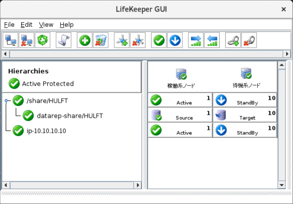Click the Extend Resource Hierarchy right-arrow icon

[x=196, y=40]
